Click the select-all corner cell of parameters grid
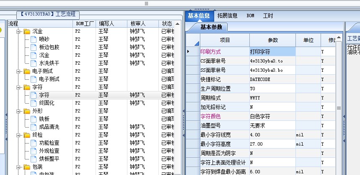360x175 pixels. click(193, 40)
